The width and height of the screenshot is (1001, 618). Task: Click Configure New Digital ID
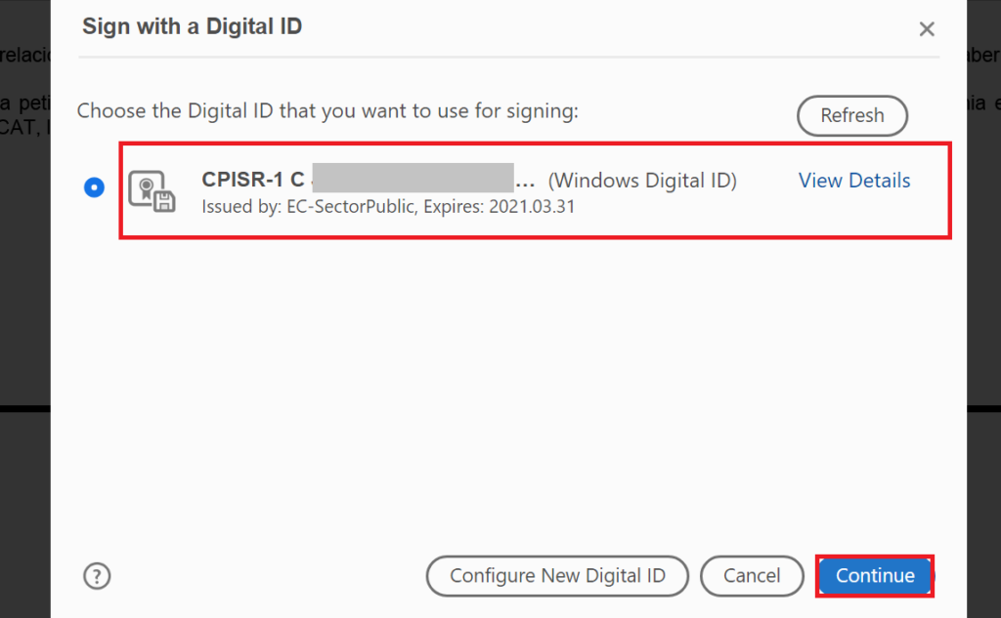[x=557, y=576]
